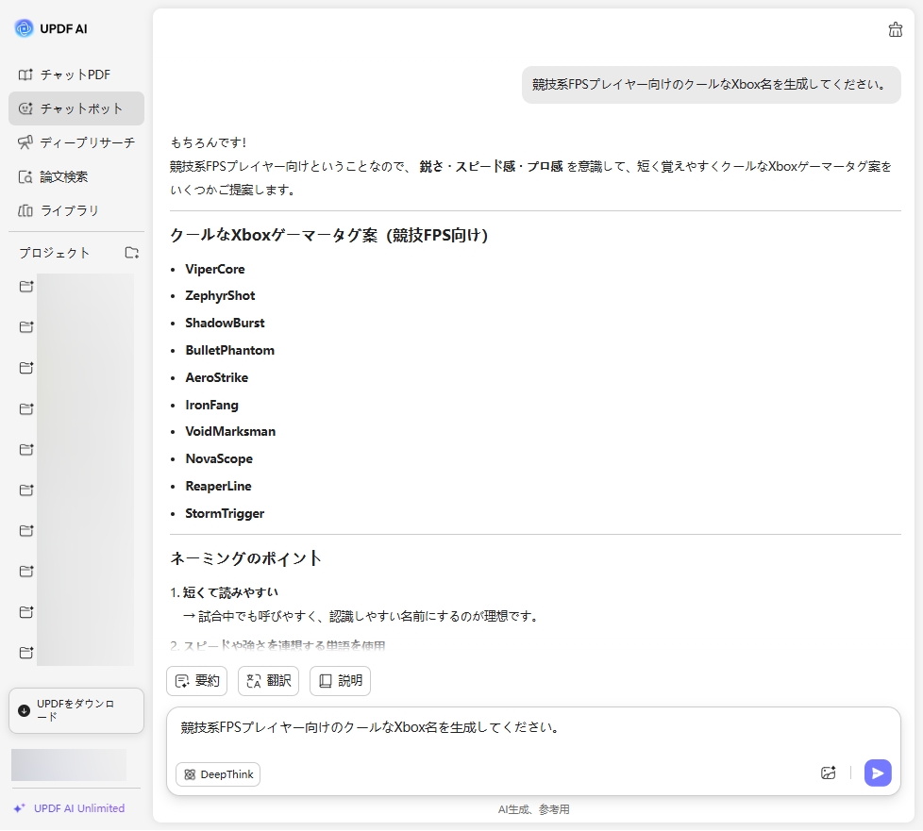Click the 翻訳 translate button

tap(268, 681)
